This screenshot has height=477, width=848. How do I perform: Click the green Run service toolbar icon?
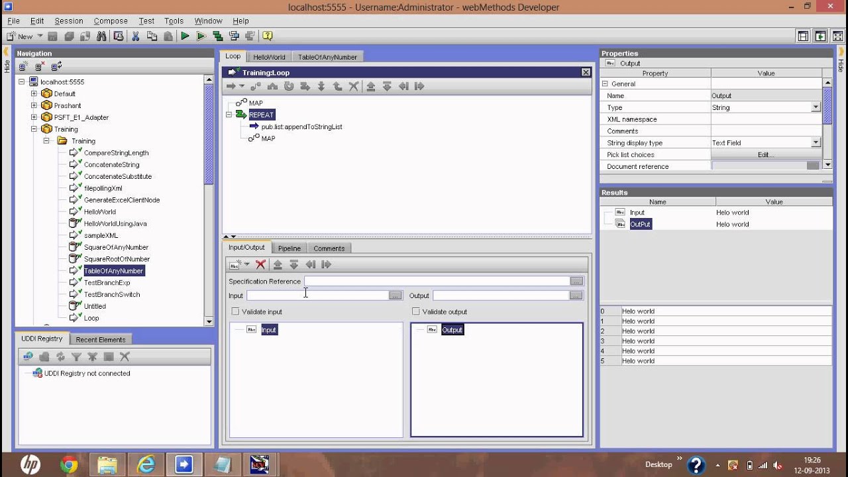click(185, 36)
